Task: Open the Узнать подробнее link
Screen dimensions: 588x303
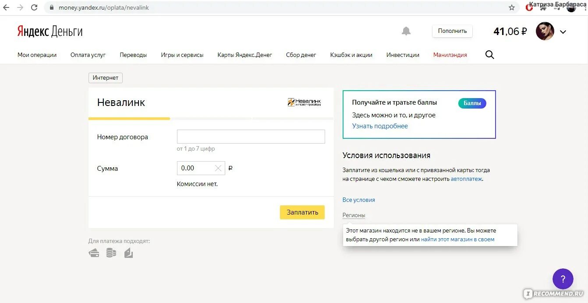Action: (380, 126)
